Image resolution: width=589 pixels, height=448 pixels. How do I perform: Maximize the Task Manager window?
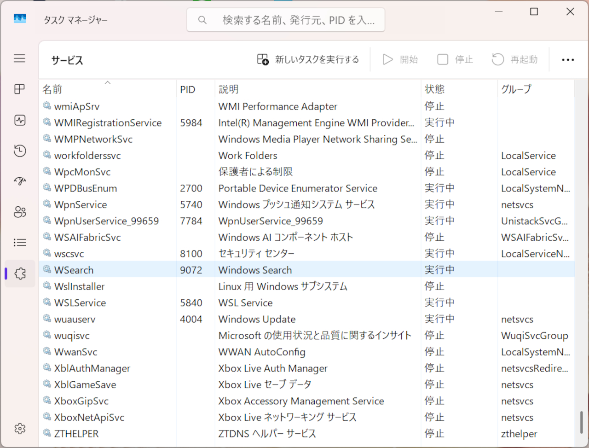tap(534, 12)
